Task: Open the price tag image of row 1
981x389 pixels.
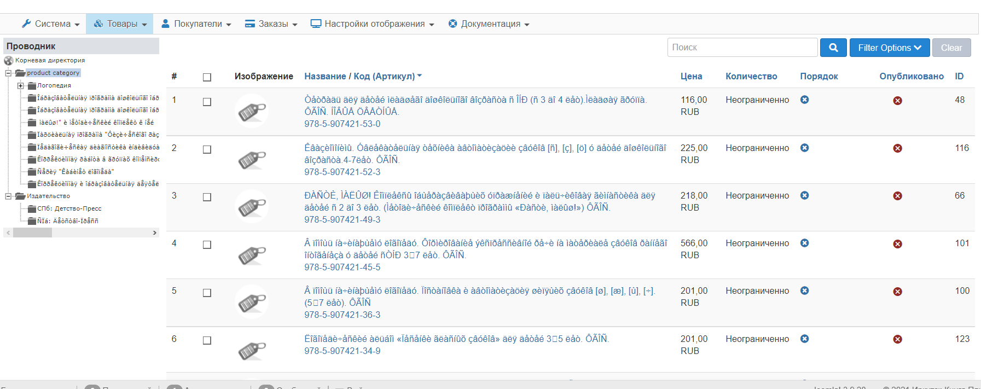Action: tap(252, 111)
